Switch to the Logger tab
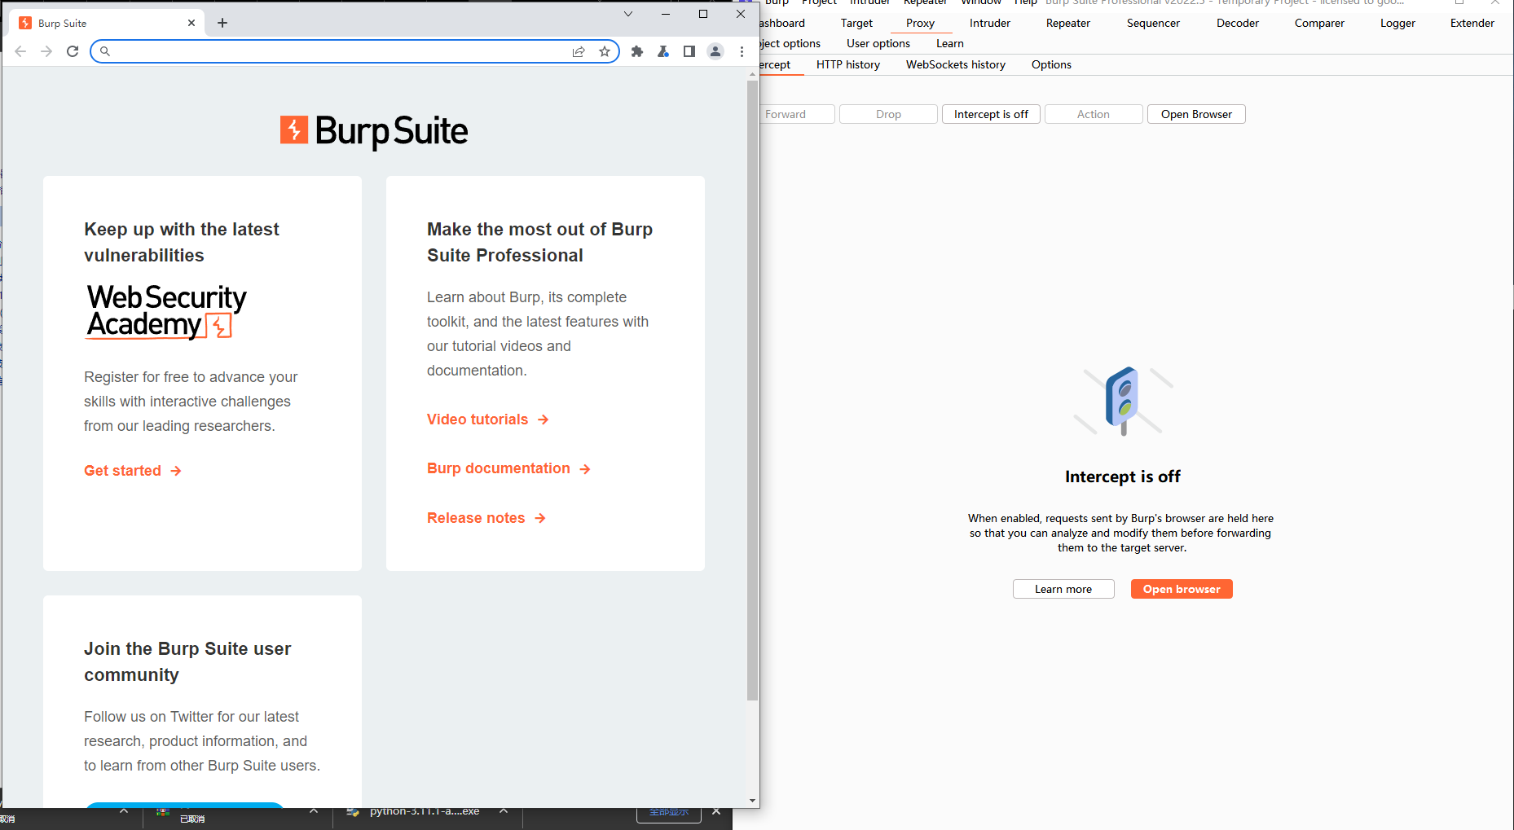The width and height of the screenshot is (1514, 830). tap(1397, 24)
